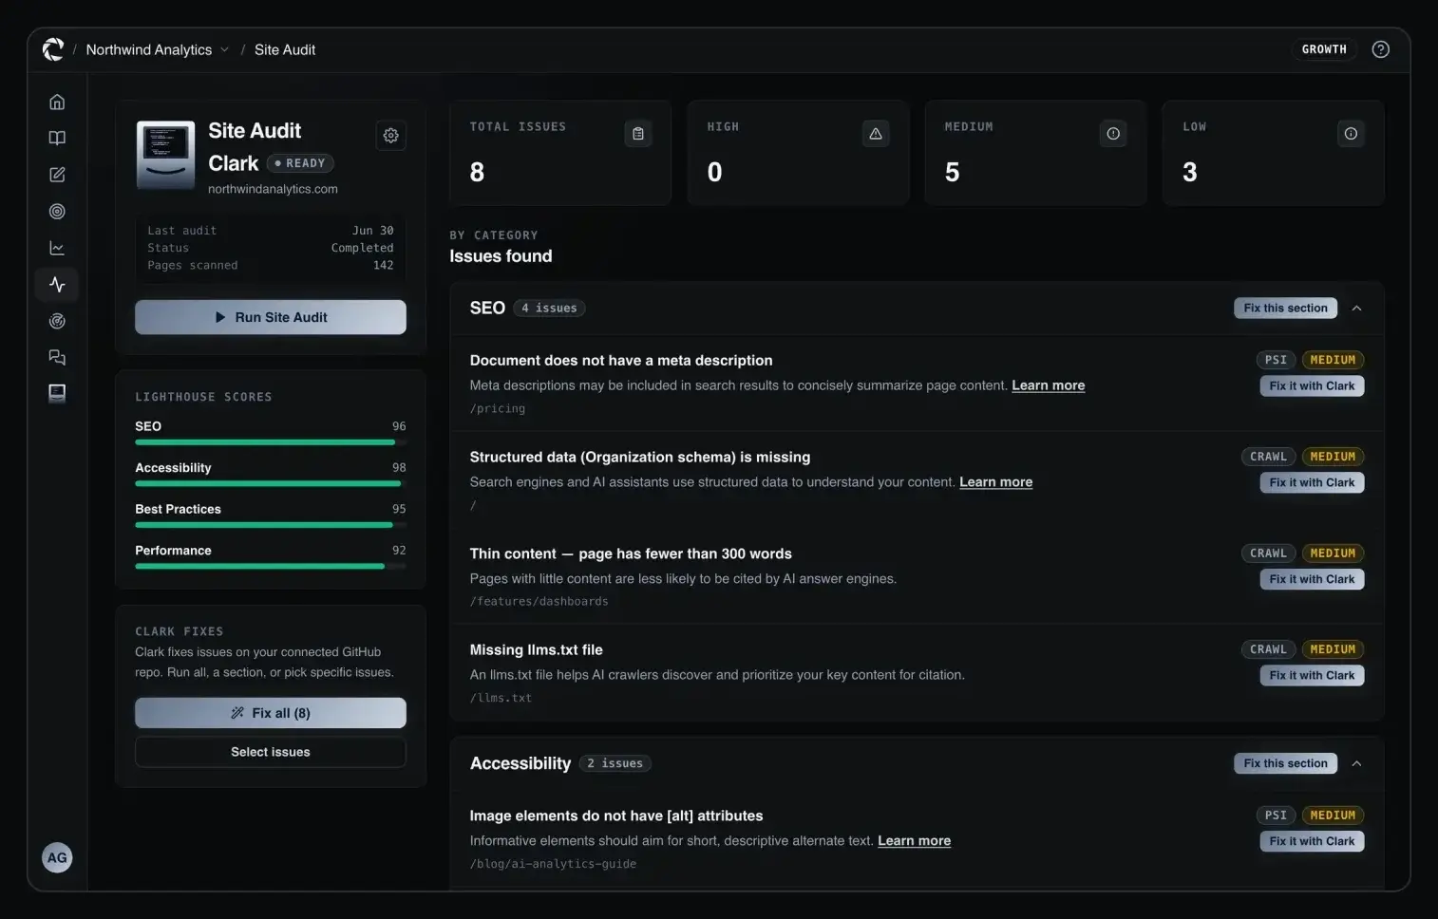The height and width of the screenshot is (919, 1438).
Task: Click the warning triangle icon on High card
Action: click(876, 134)
